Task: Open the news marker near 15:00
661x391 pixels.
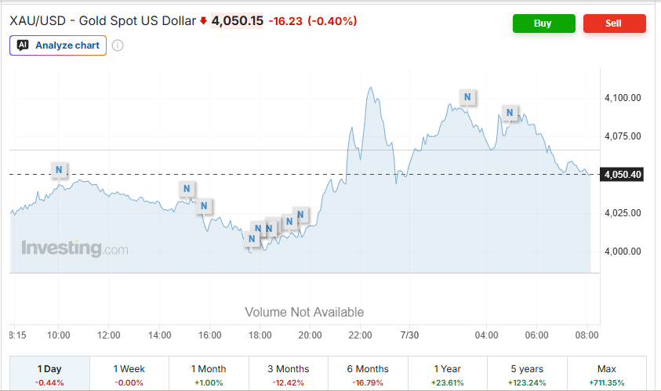Action: pyautogui.click(x=187, y=189)
